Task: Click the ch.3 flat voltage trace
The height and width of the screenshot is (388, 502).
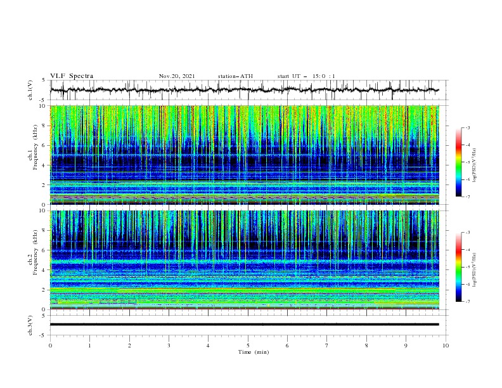Action: (x=244, y=325)
